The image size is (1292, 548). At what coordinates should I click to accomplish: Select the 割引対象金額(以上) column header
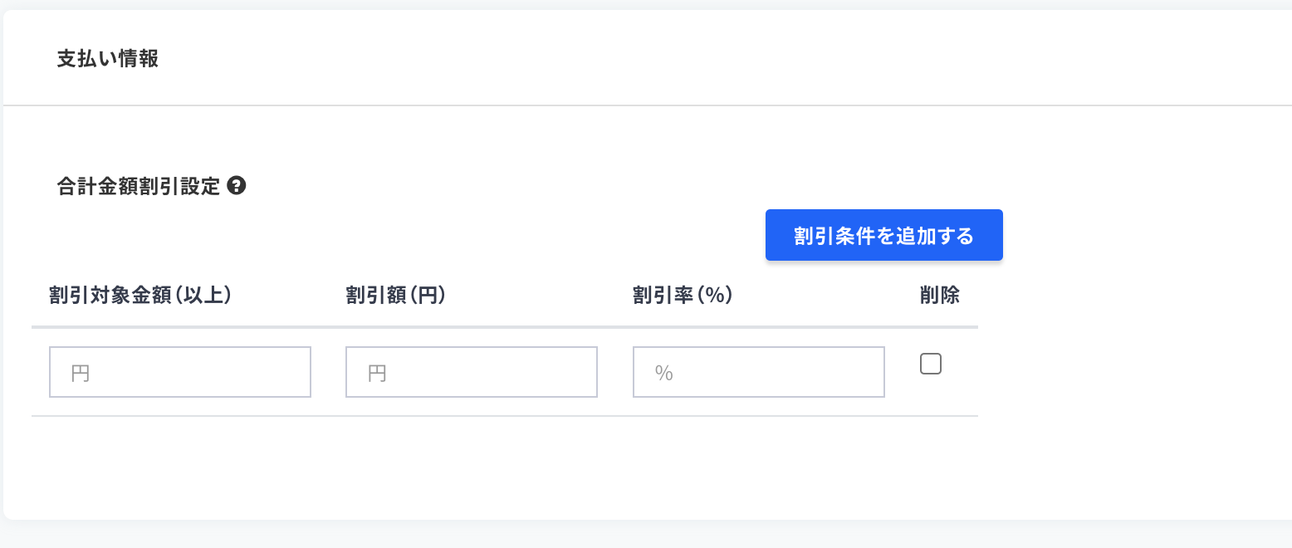pyautogui.click(x=139, y=296)
